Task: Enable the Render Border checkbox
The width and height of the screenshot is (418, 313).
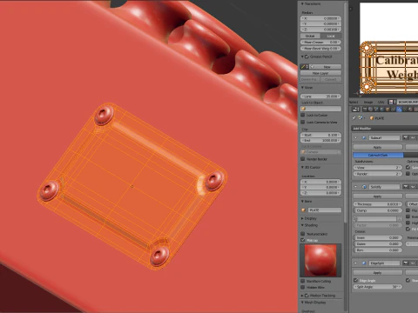Action: (x=303, y=159)
